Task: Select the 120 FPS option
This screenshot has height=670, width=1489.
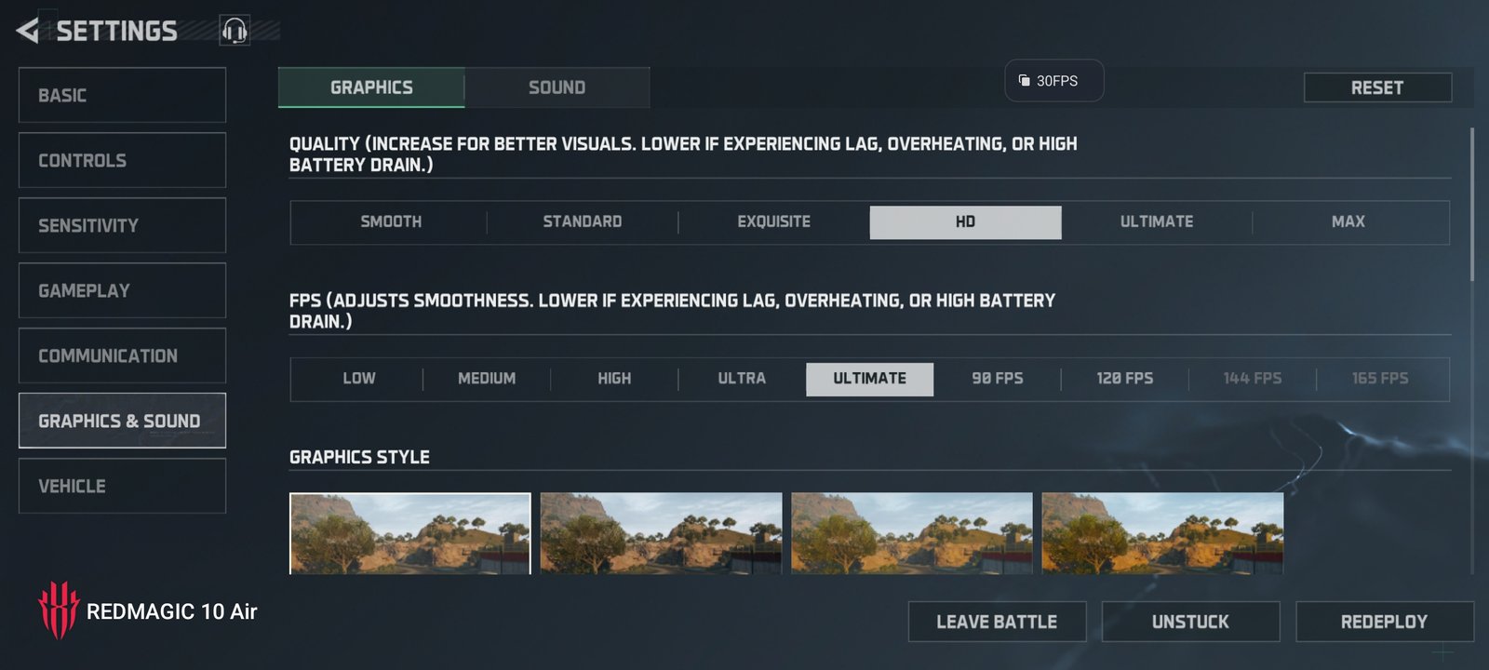Action: coord(1124,379)
